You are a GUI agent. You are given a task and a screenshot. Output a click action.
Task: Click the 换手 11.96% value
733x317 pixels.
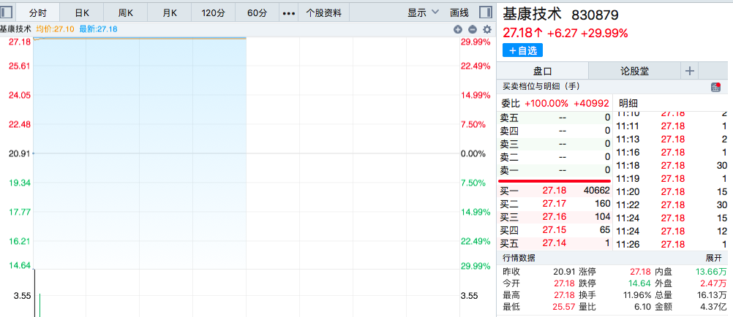click(636, 295)
